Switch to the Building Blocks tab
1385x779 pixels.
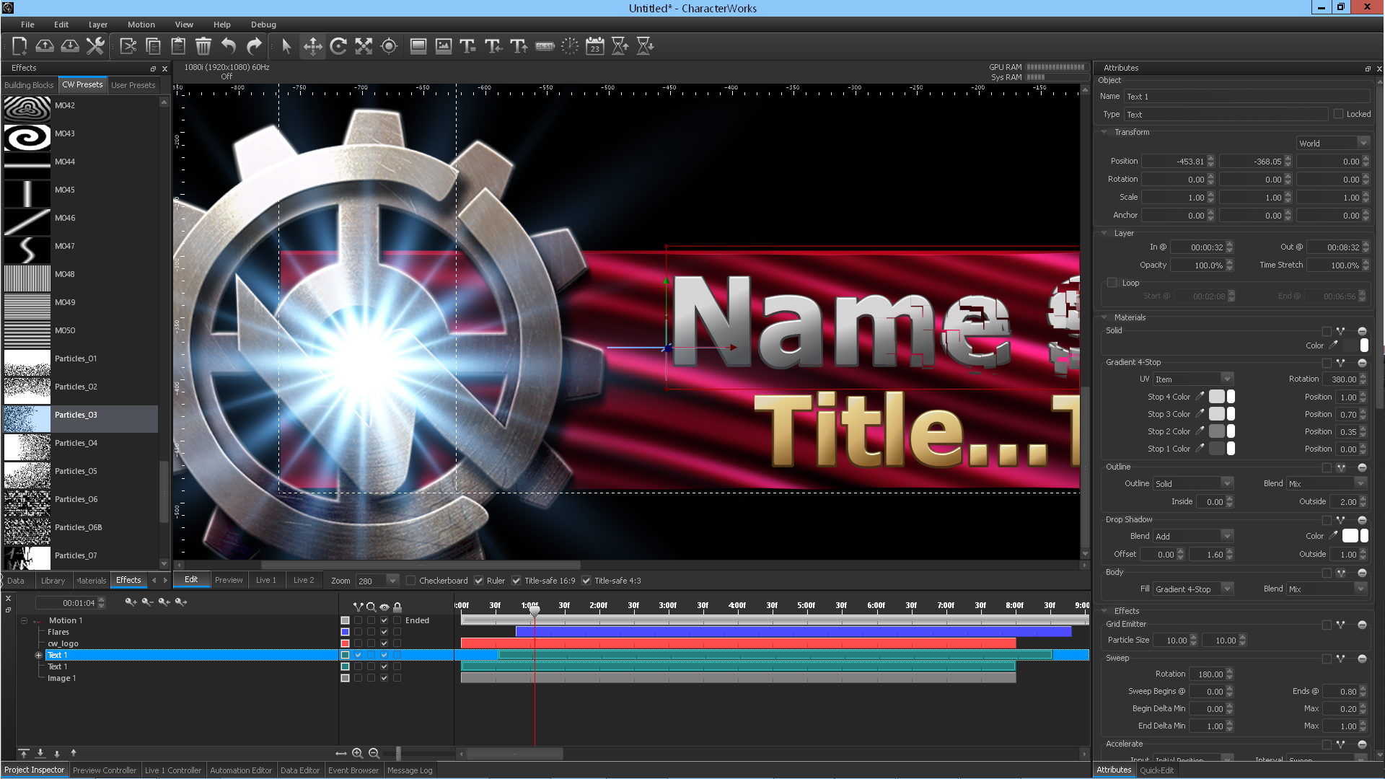[x=29, y=85]
